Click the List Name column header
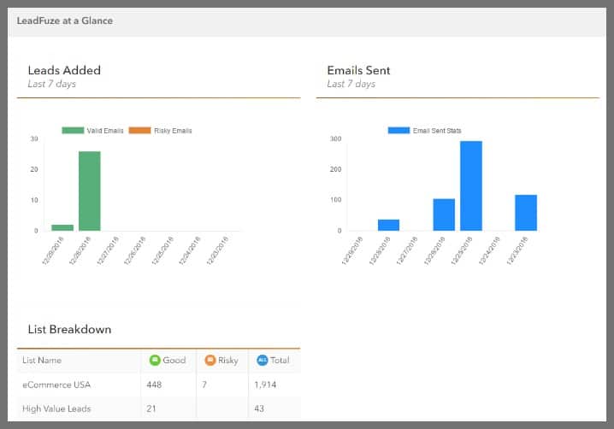The width and height of the screenshot is (614, 429). [x=41, y=361]
